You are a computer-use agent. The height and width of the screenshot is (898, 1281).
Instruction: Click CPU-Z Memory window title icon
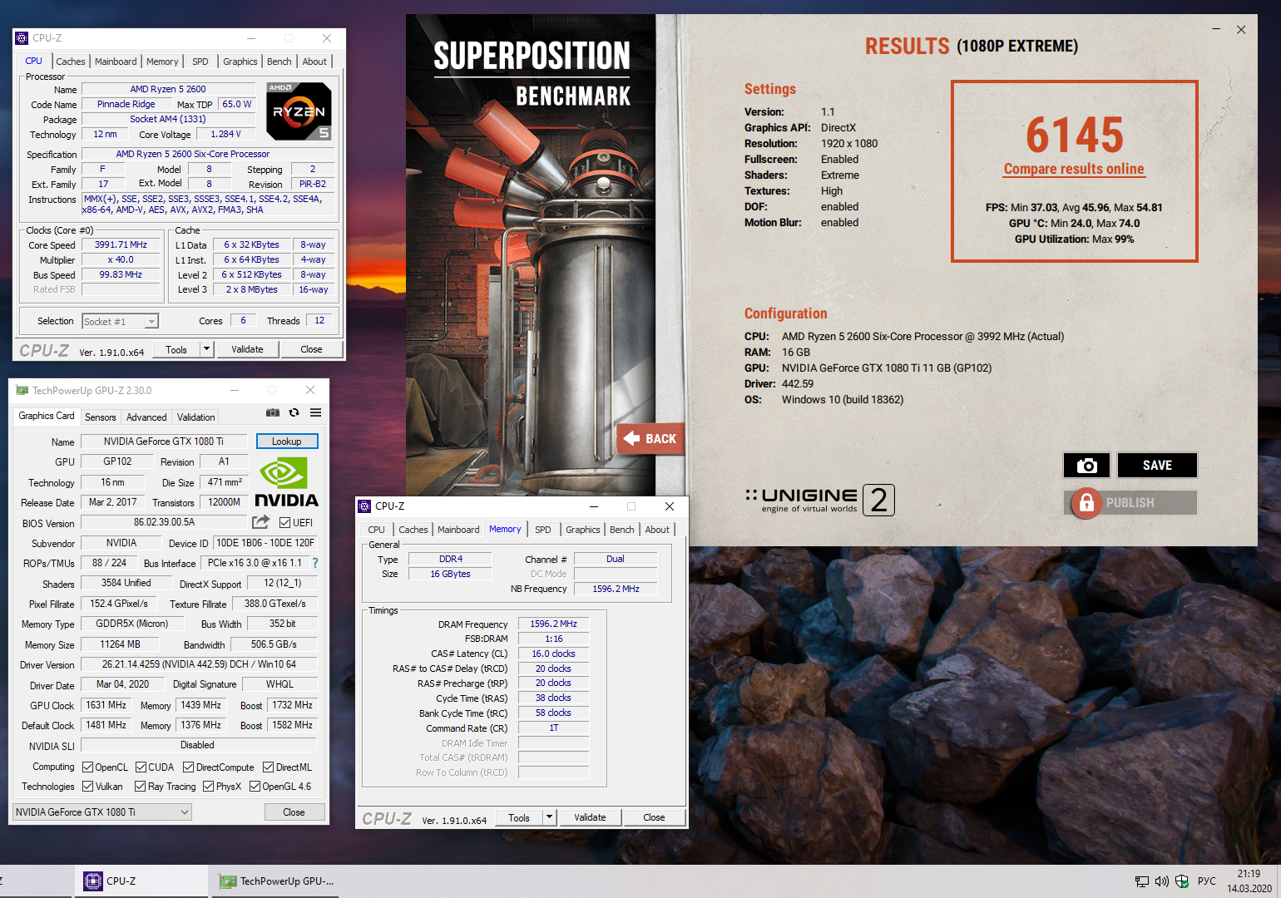(x=364, y=506)
